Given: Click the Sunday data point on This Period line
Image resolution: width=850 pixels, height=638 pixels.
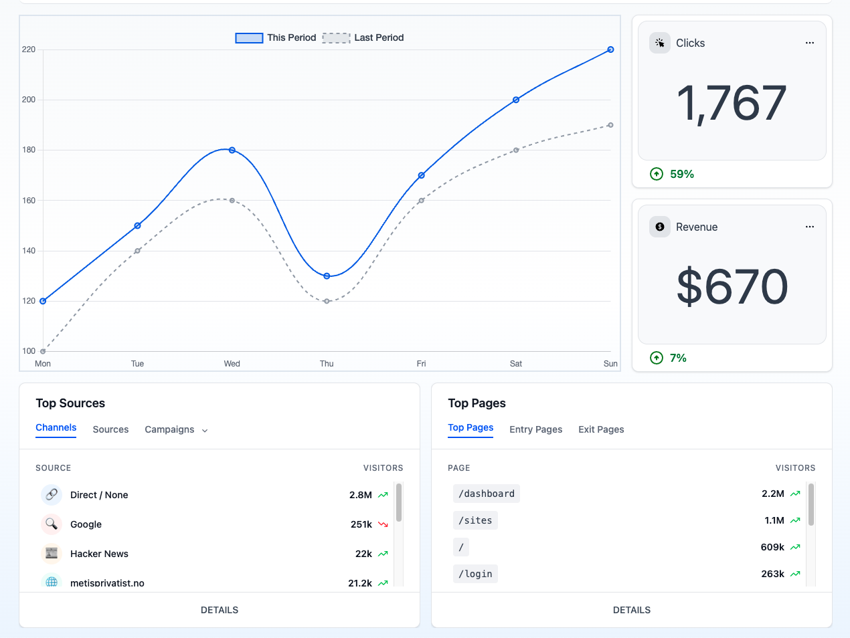Looking at the screenshot, I should pyautogui.click(x=610, y=49).
